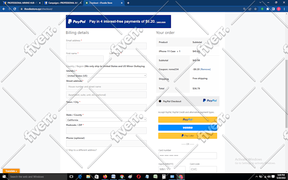
Task: Open the Extensions puzzle icon
Action: (268, 9)
